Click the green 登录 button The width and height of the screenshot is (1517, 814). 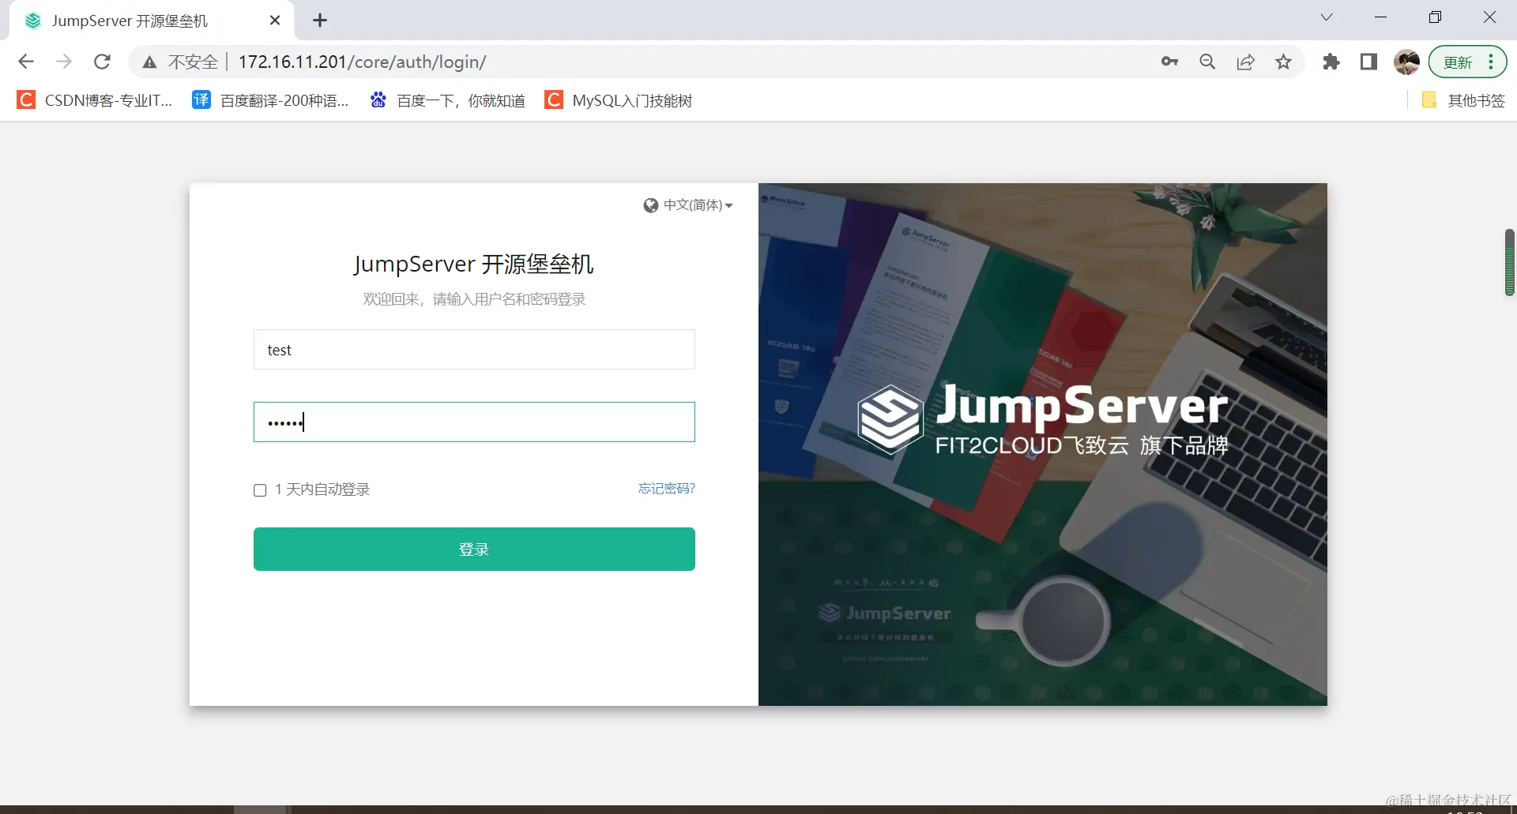(x=474, y=549)
